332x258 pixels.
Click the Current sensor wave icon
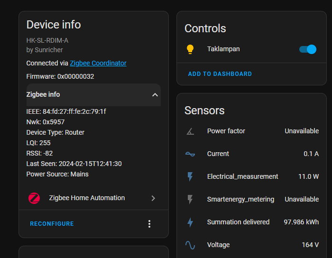click(190, 154)
